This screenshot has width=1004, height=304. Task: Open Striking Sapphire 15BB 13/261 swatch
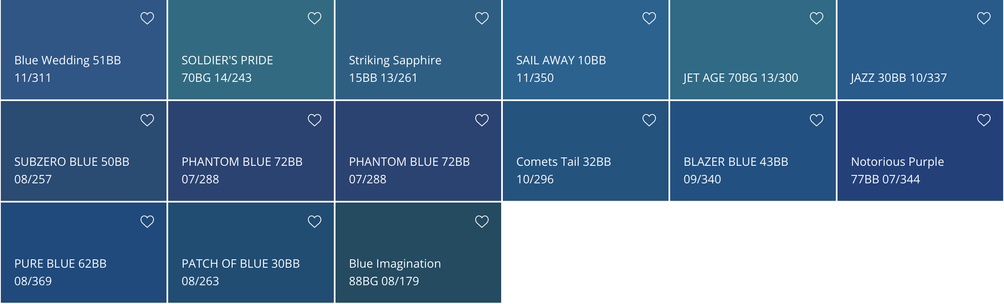418,50
